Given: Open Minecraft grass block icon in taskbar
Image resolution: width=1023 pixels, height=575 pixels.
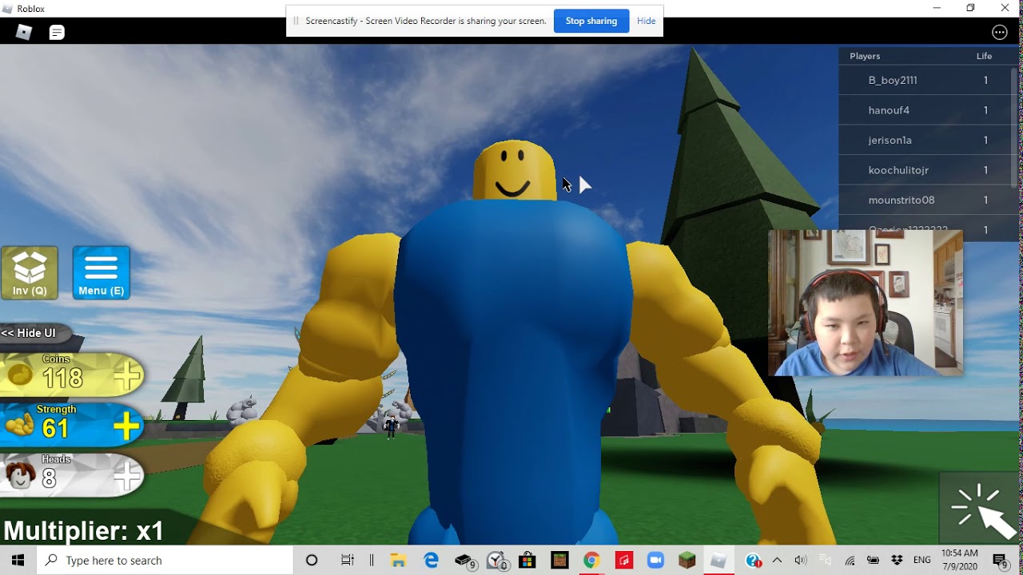Looking at the screenshot, I should [687, 561].
